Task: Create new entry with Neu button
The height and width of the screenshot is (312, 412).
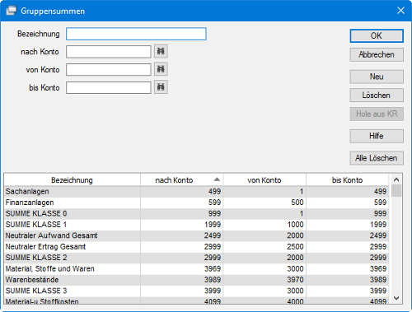Action: 377,77
